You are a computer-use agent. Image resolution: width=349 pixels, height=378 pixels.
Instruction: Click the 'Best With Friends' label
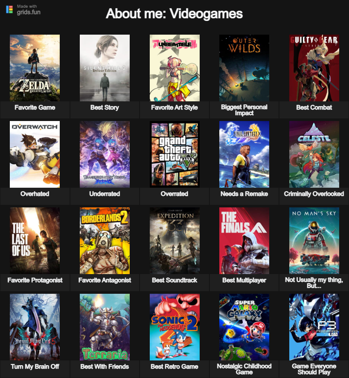pos(105,366)
